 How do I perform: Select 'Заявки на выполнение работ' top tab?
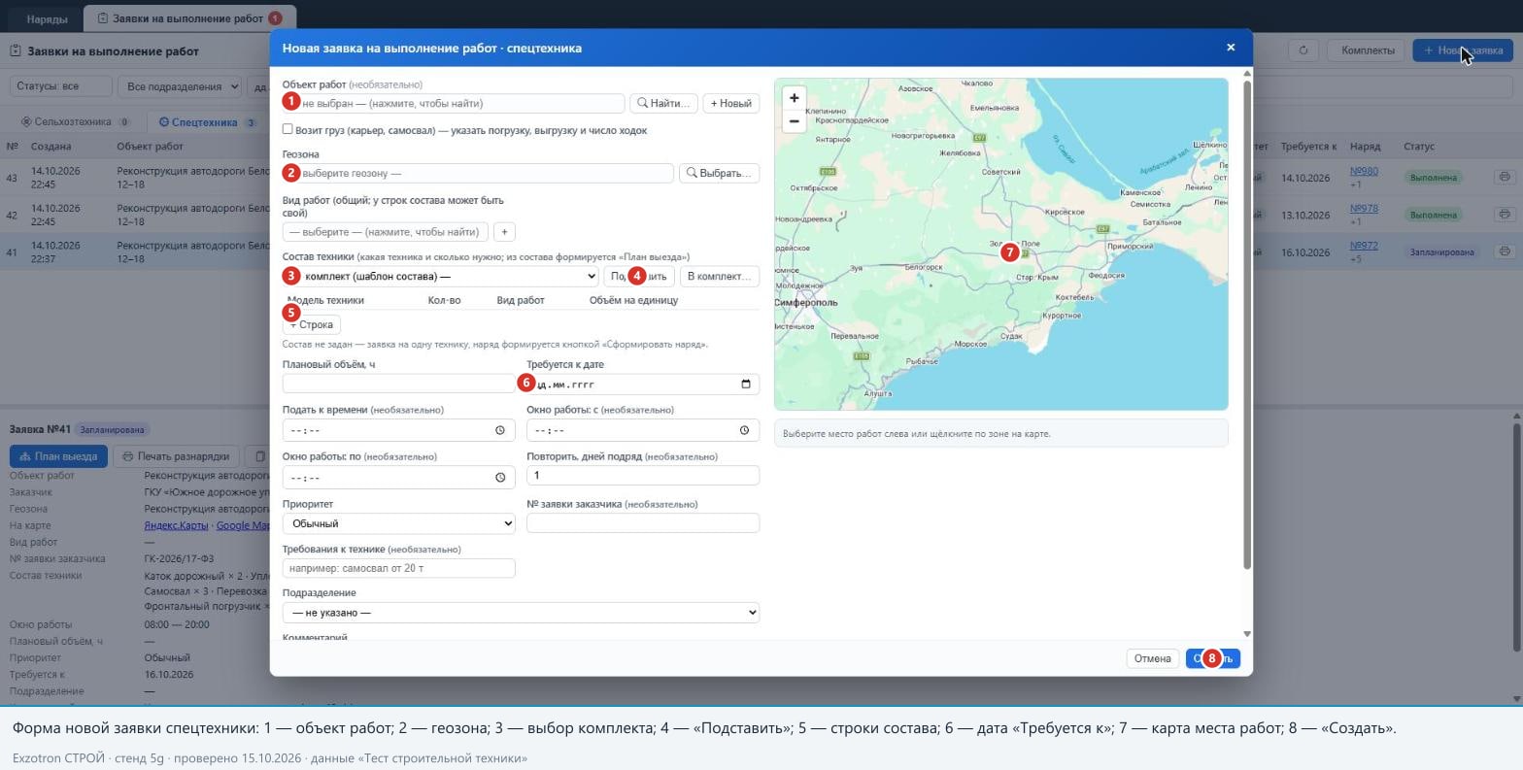point(189,18)
